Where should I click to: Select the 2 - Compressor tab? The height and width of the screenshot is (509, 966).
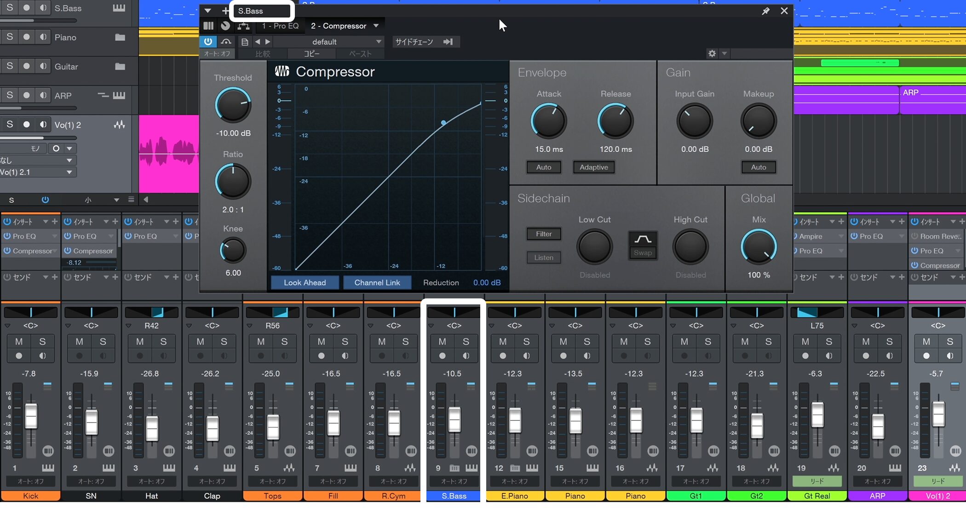(x=339, y=26)
